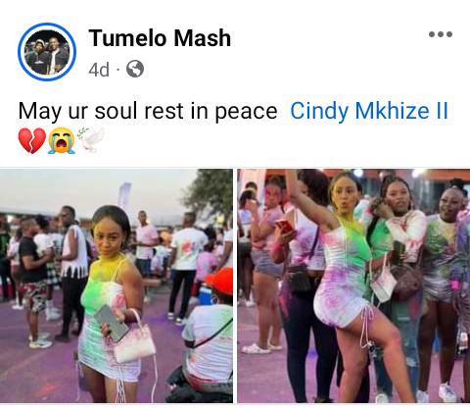Open the Tumelo Mash profile name link
Image resolution: width=470 pixels, height=410 pixels.
tap(160, 38)
